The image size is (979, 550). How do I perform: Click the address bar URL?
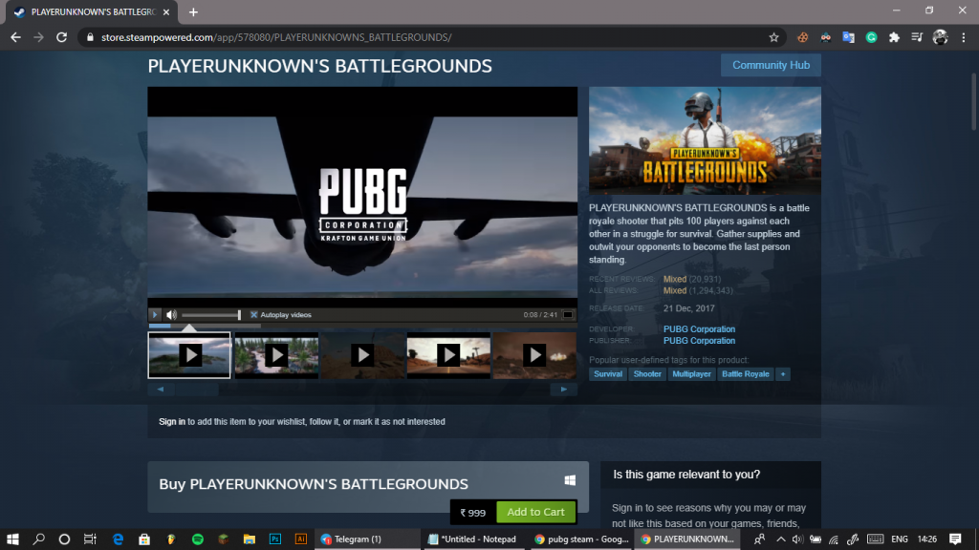tap(276, 37)
